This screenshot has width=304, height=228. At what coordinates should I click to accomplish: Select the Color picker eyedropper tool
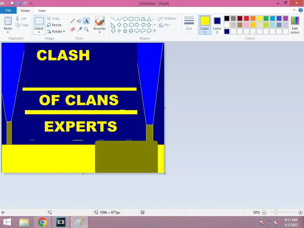point(80,29)
